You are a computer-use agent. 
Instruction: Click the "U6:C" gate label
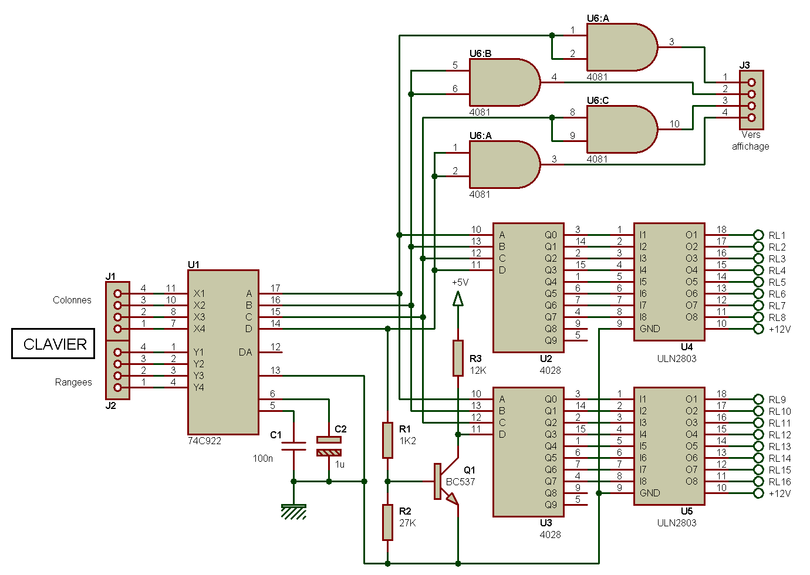click(x=598, y=100)
